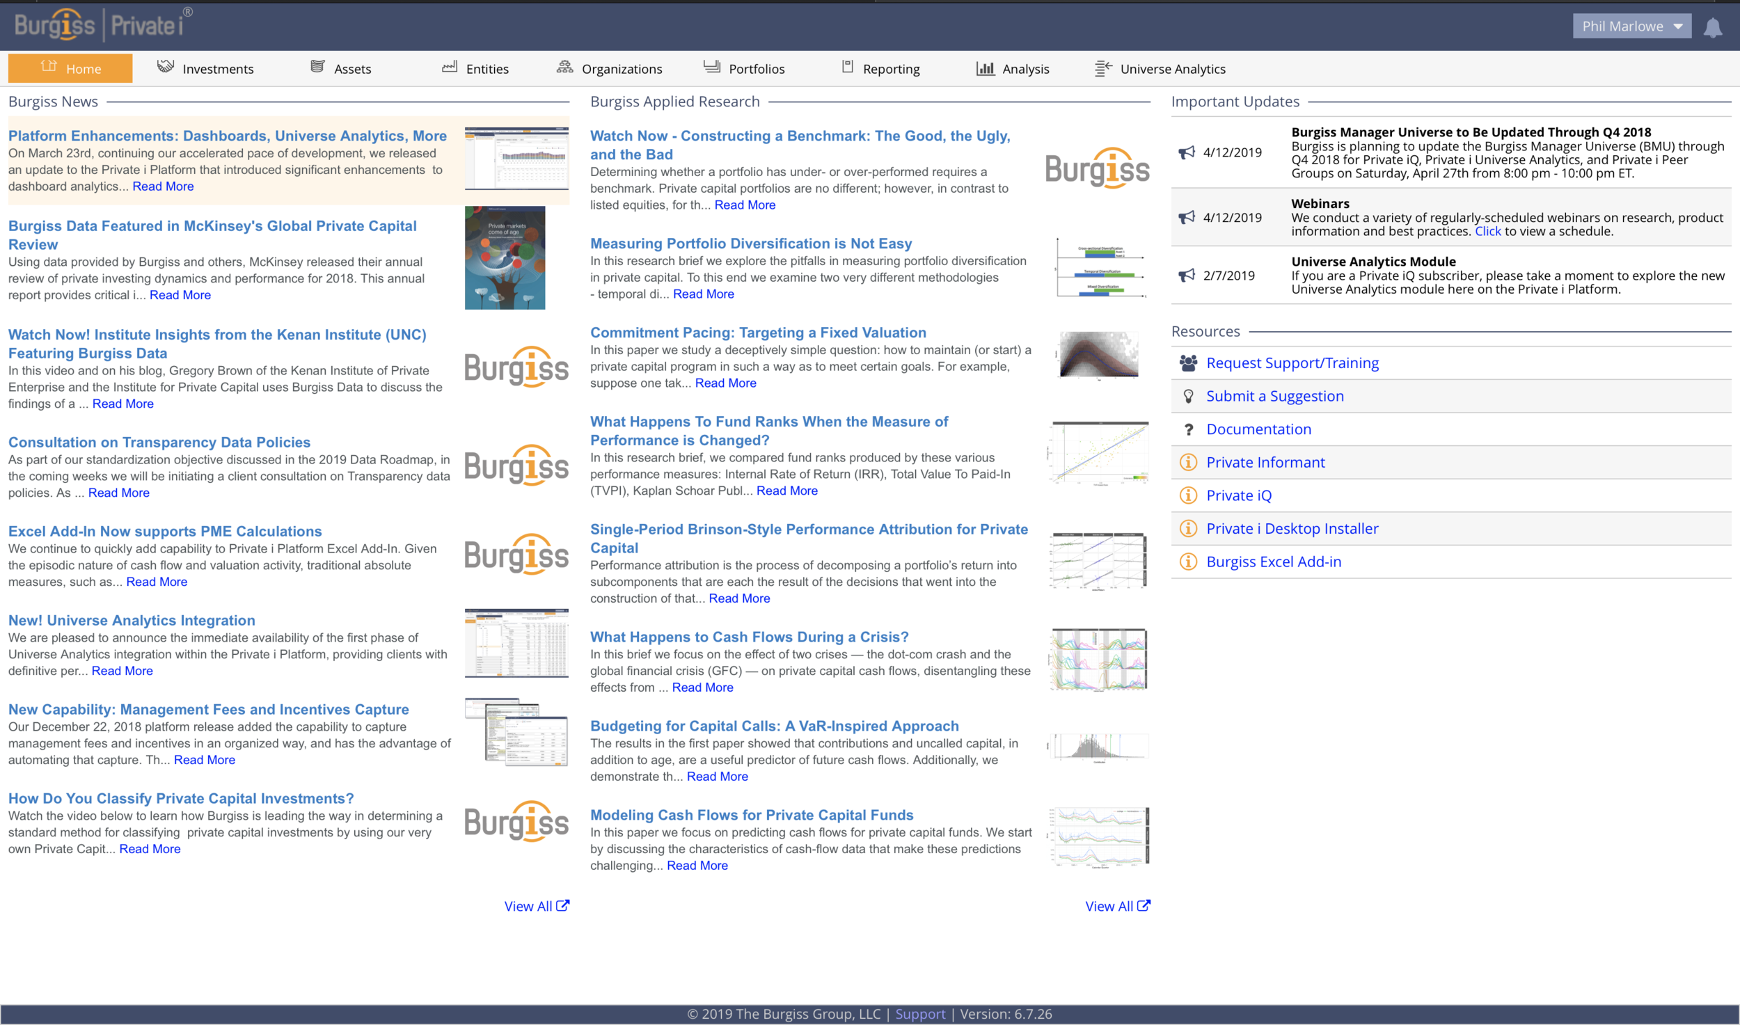Open McKinsey's Global Private Capital Review headline
The width and height of the screenshot is (1740, 1025).
[x=212, y=235]
